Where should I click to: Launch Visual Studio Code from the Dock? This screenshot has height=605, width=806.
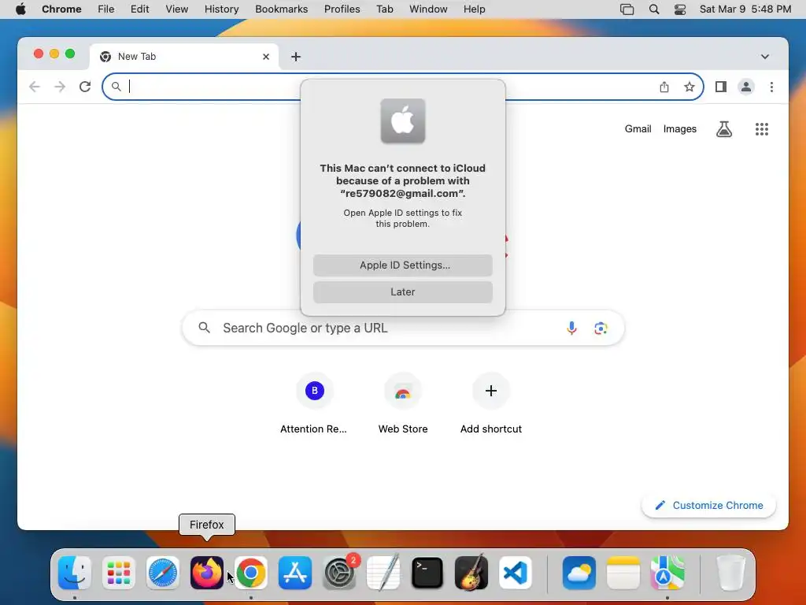516,573
